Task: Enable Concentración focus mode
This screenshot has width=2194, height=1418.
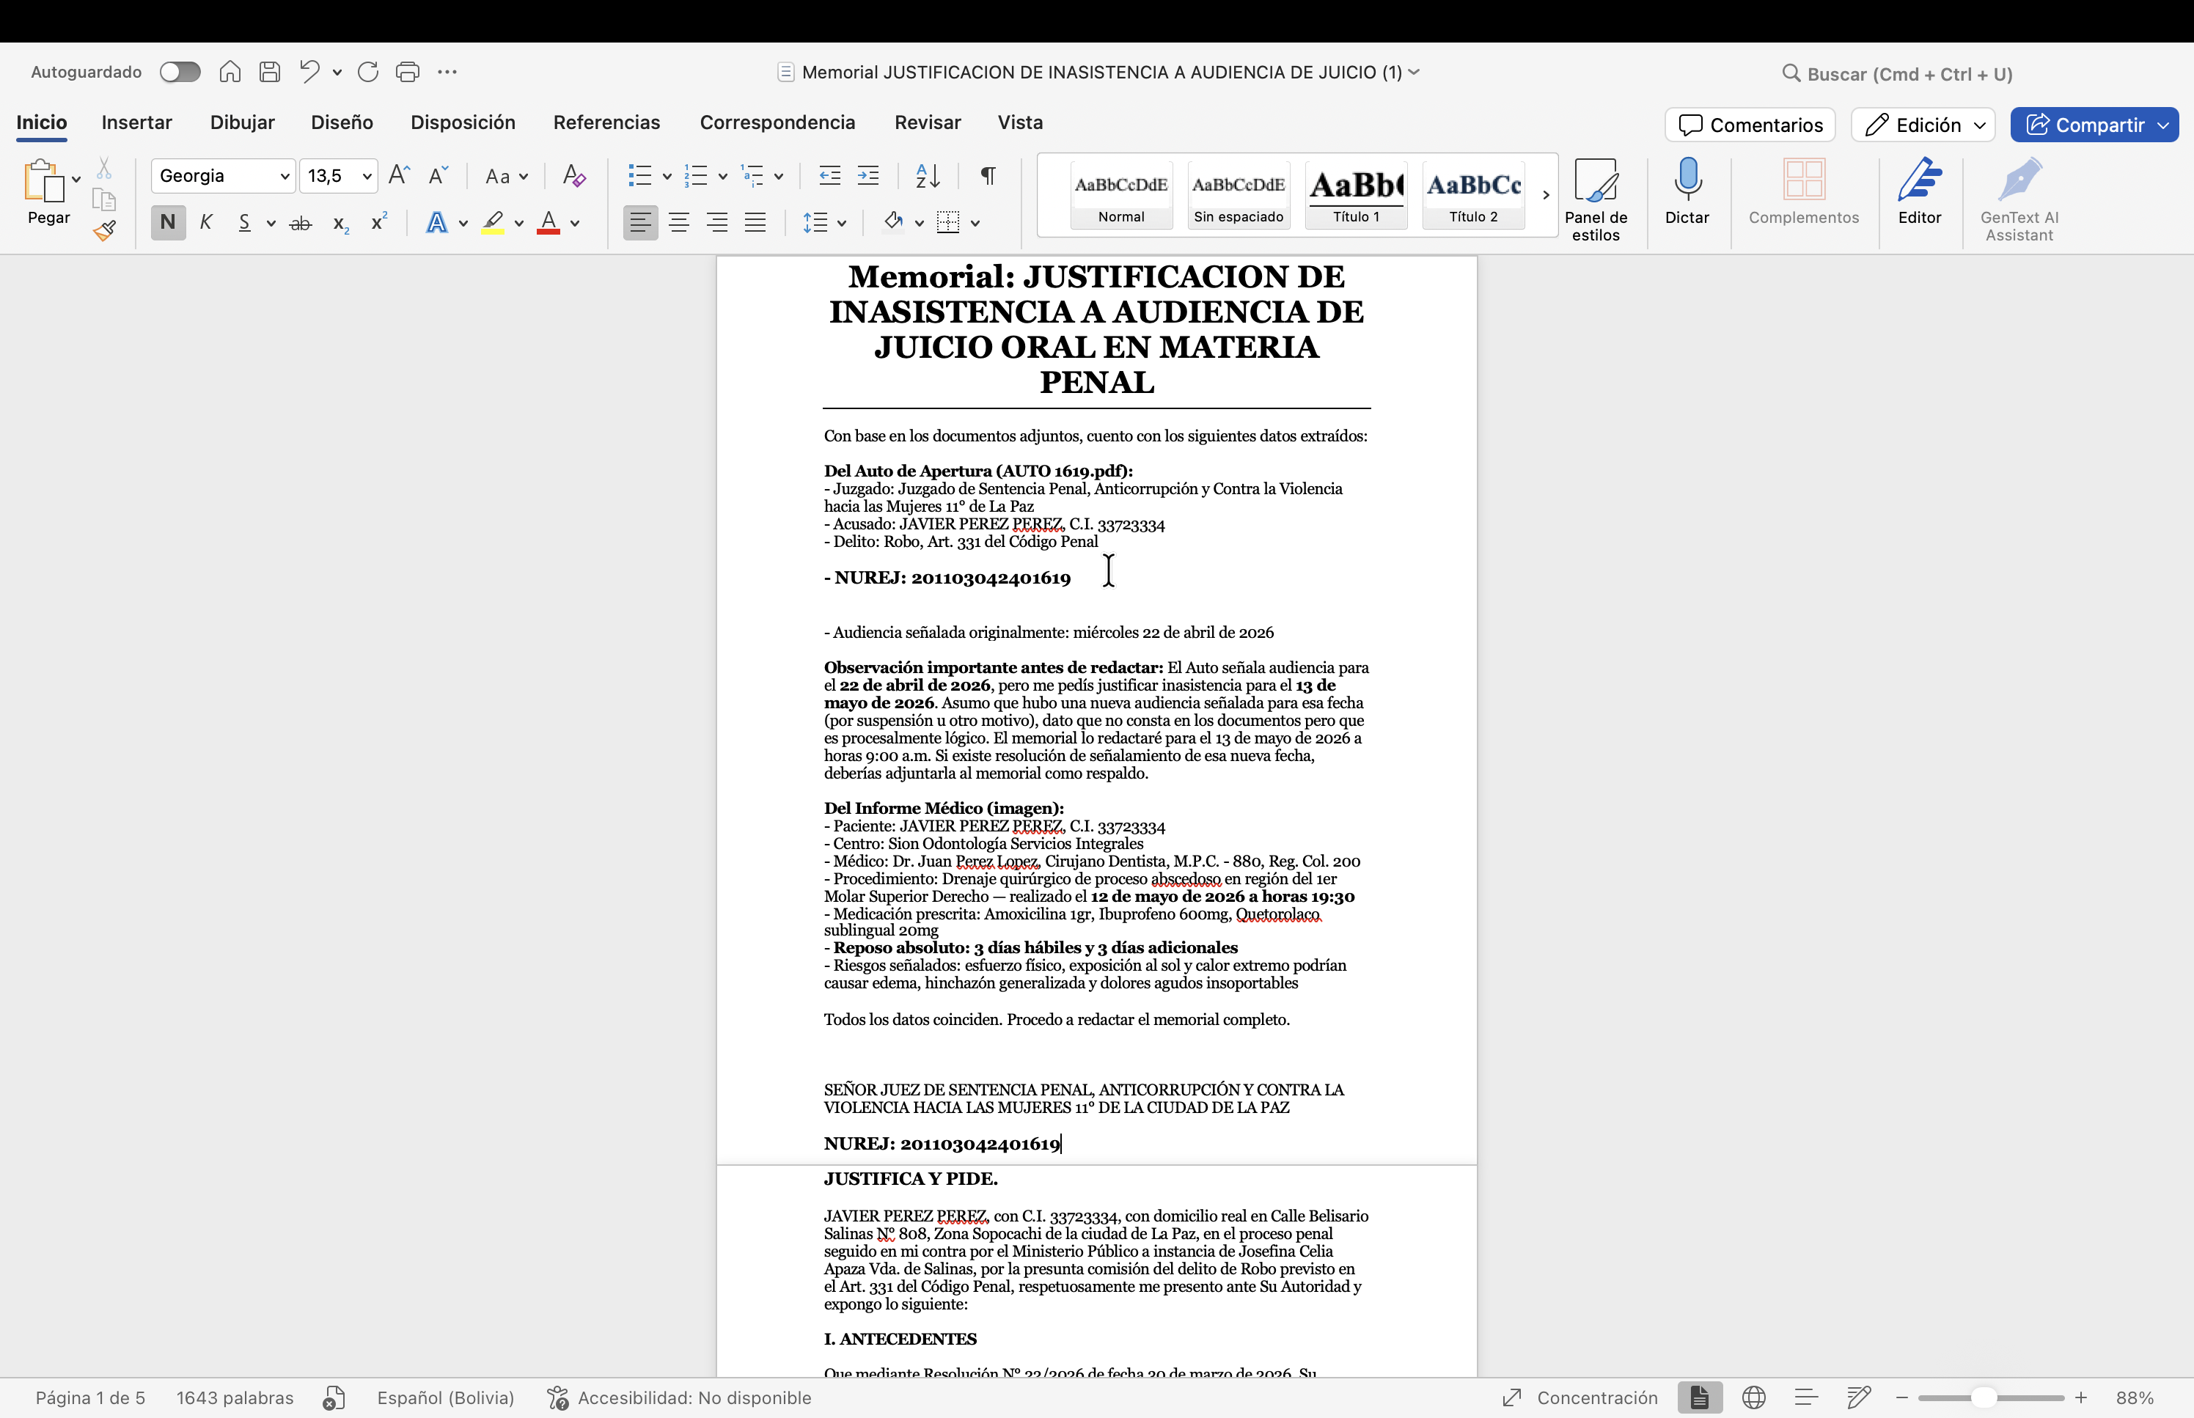Action: (x=1580, y=1397)
